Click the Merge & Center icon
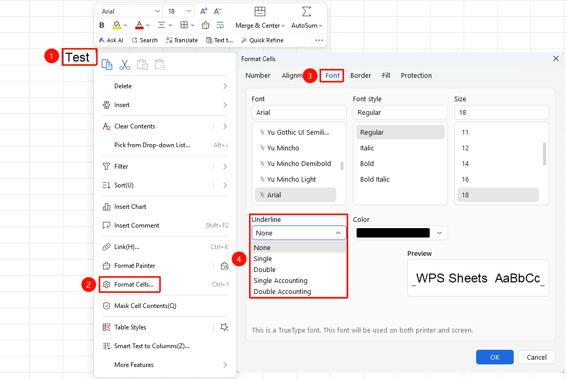 (x=259, y=11)
